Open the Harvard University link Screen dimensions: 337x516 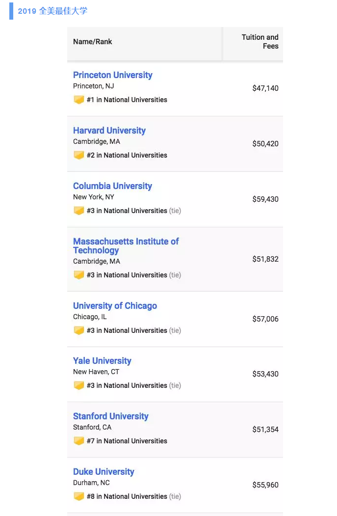[109, 131]
